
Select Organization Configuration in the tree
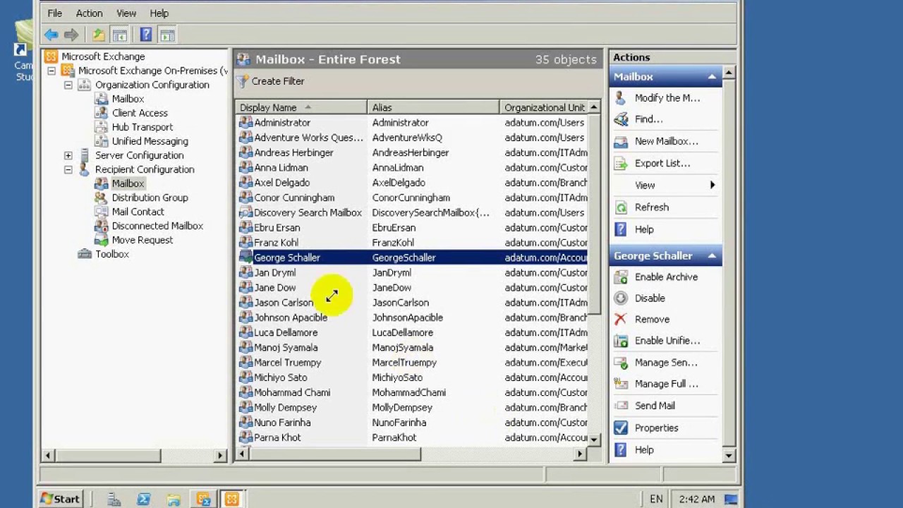152,85
